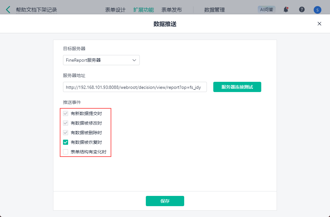330x217 pixels.
Task: Click the help question mark icon
Action: 302,10
